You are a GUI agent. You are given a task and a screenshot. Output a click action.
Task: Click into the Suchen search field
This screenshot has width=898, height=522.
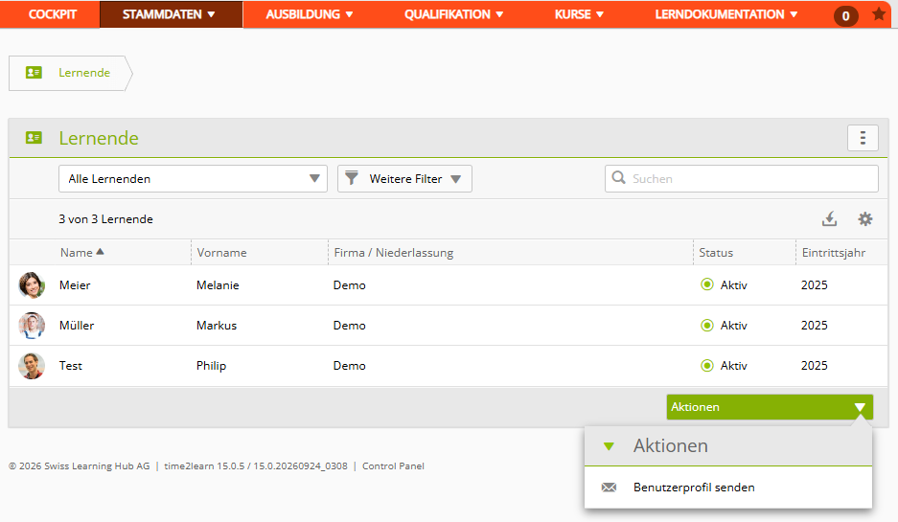pyautogui.click(x=742, y=178)
